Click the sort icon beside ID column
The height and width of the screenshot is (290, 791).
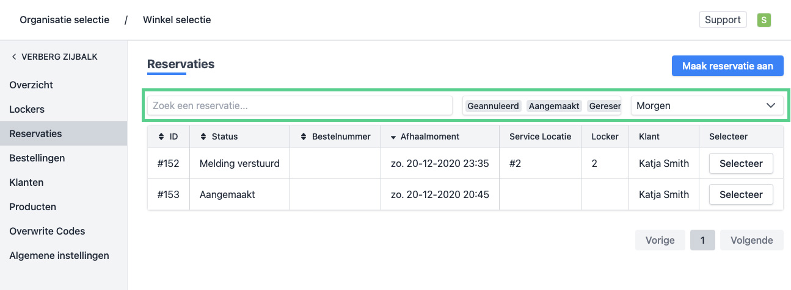click(161, 136)
